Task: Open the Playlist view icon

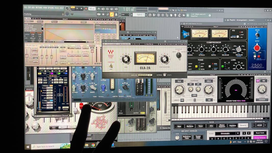Action: click(x=150, y=15)
